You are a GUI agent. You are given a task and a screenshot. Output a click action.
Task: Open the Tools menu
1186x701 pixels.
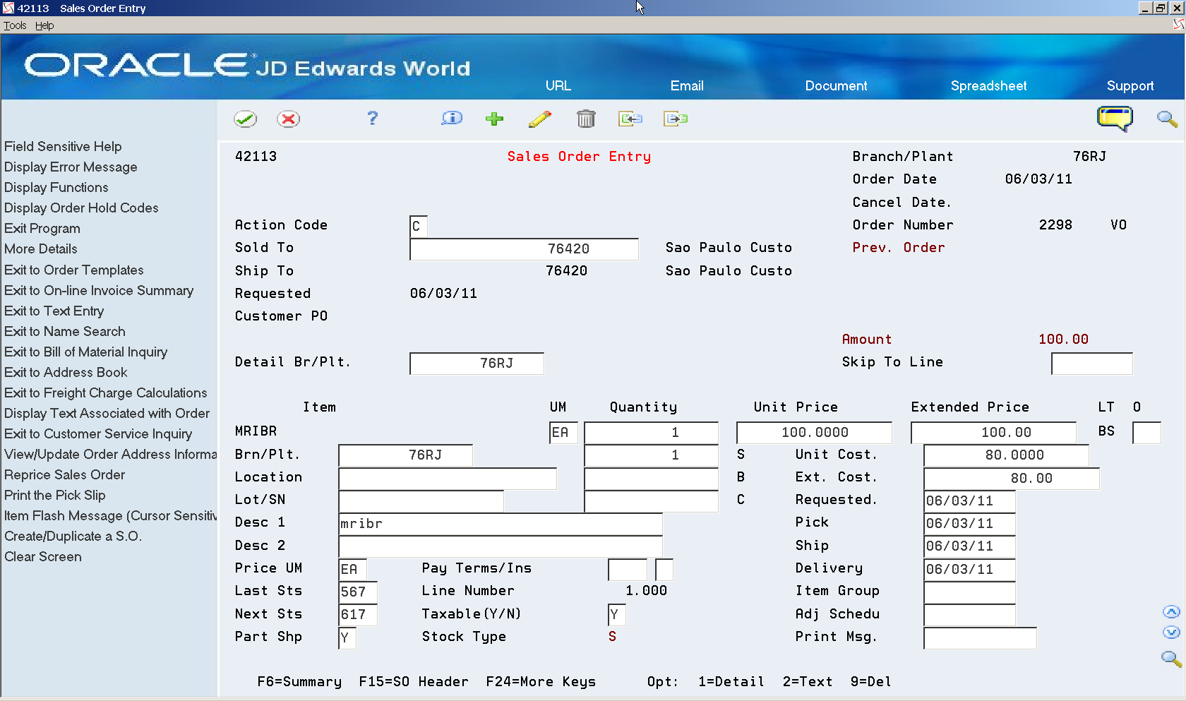(x=15, y=25)
